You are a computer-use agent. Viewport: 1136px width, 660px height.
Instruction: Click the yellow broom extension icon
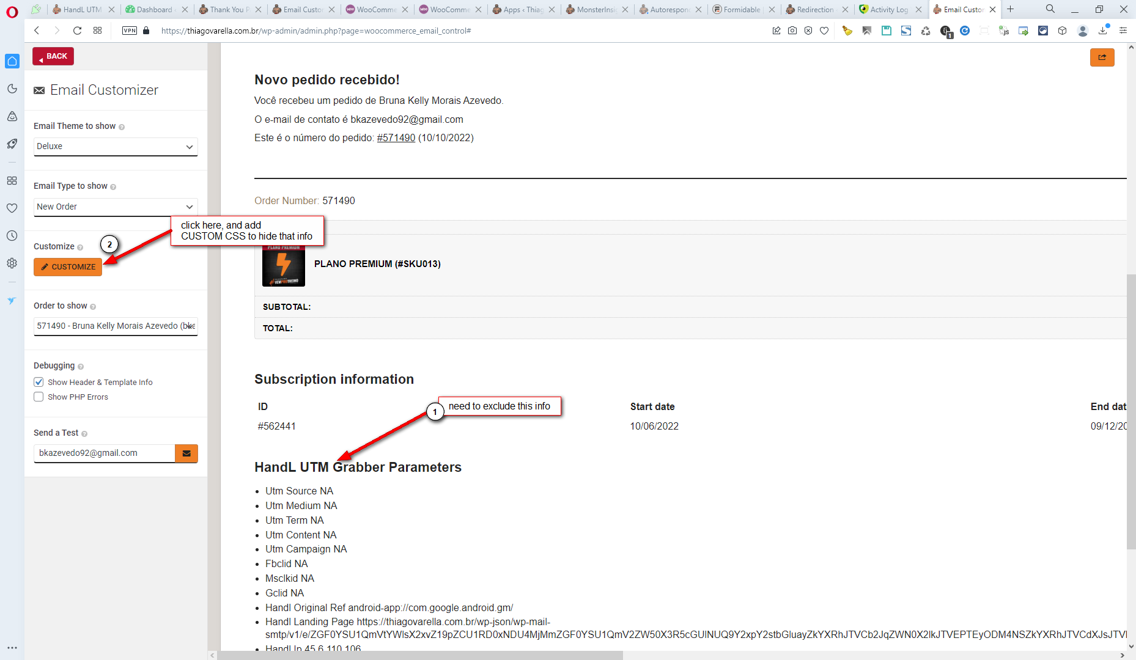[847, 31]
